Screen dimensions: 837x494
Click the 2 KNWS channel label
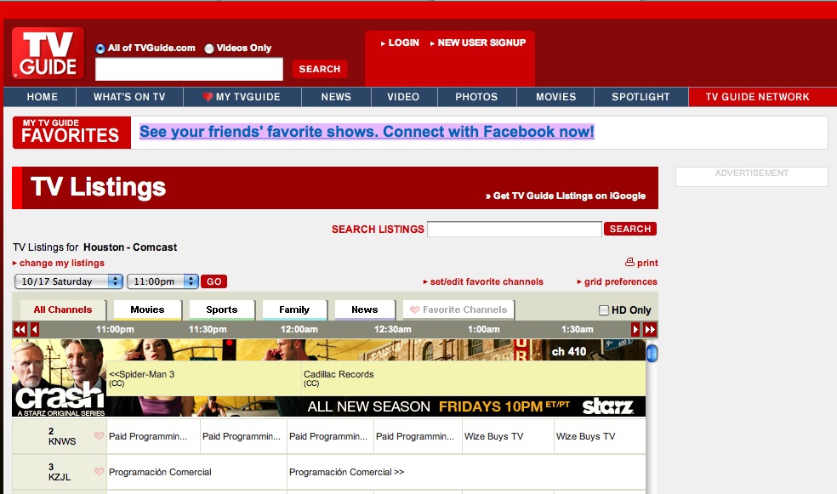pos(62,436)
